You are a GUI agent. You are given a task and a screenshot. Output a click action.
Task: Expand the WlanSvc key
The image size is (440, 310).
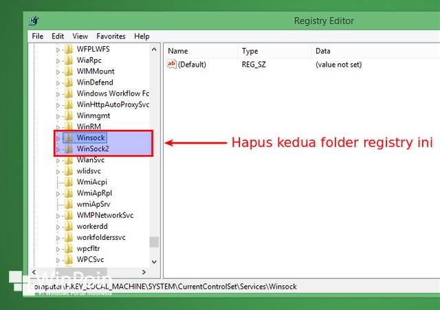(x=58, y=161)
